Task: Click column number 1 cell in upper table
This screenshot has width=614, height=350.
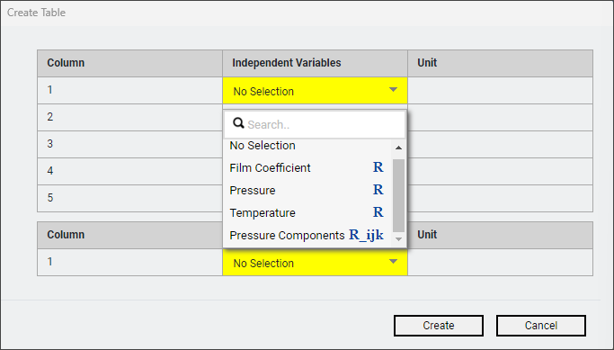Action: click(129, 90)
